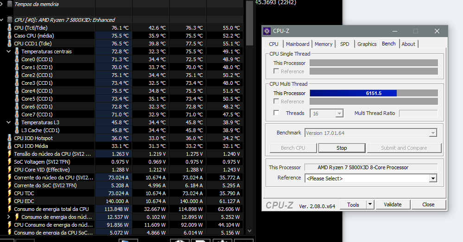The width and height of the screenshot is (463, 242).
Task: Tick the Threads checkbox in CPU-Z
Action: [x=276, y=113]
